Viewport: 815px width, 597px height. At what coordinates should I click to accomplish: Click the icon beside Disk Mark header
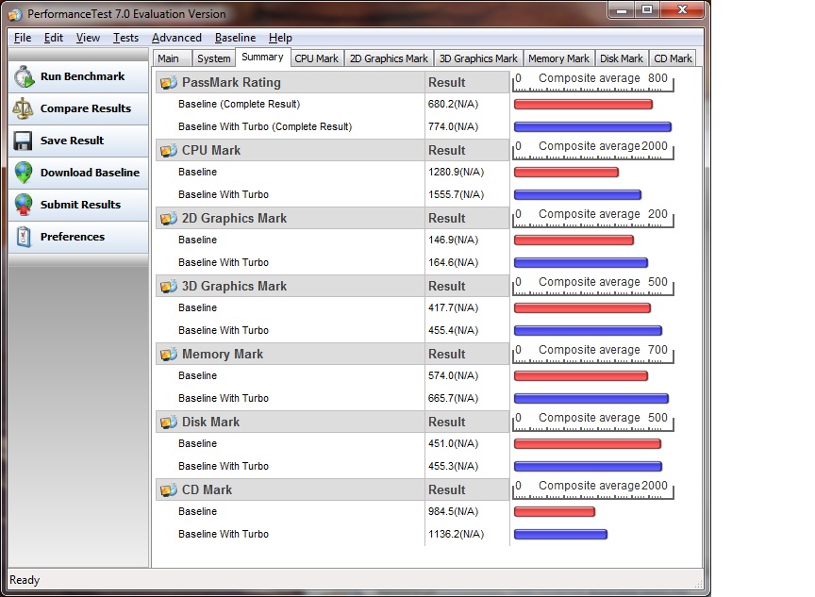point(169,422)
